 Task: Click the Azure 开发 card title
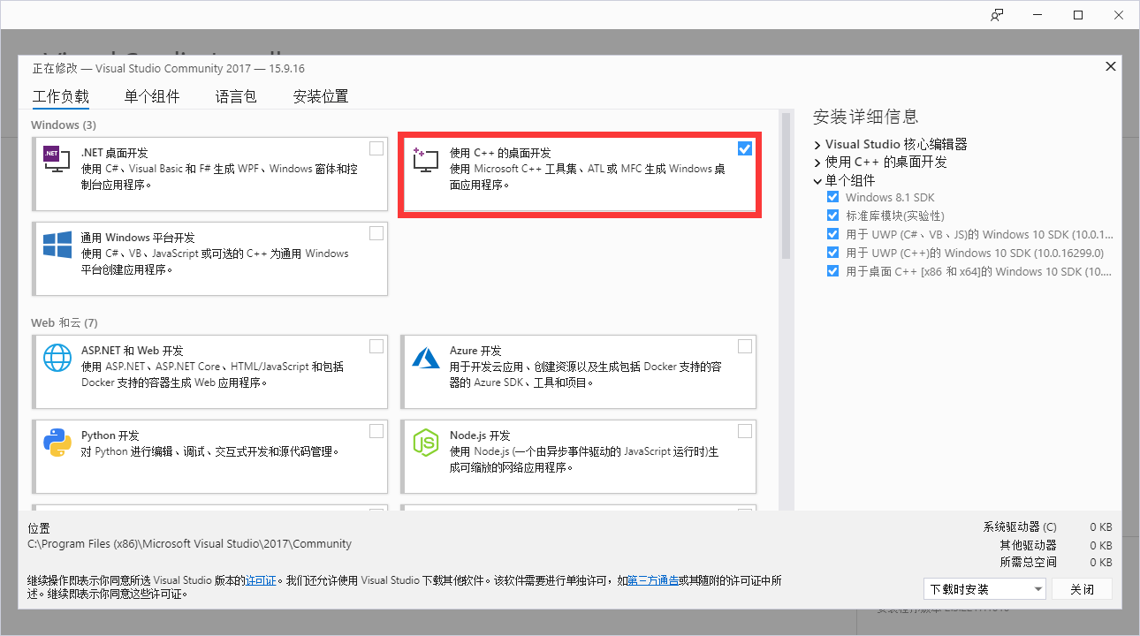(475, 351)
